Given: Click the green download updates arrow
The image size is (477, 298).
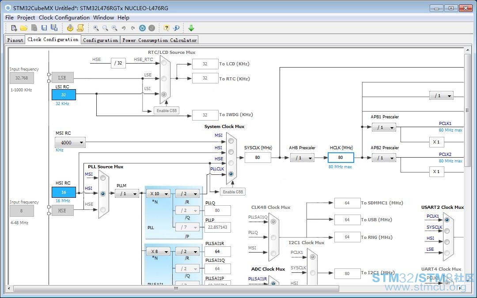Looking at the screenshot, I should [191, 28].
